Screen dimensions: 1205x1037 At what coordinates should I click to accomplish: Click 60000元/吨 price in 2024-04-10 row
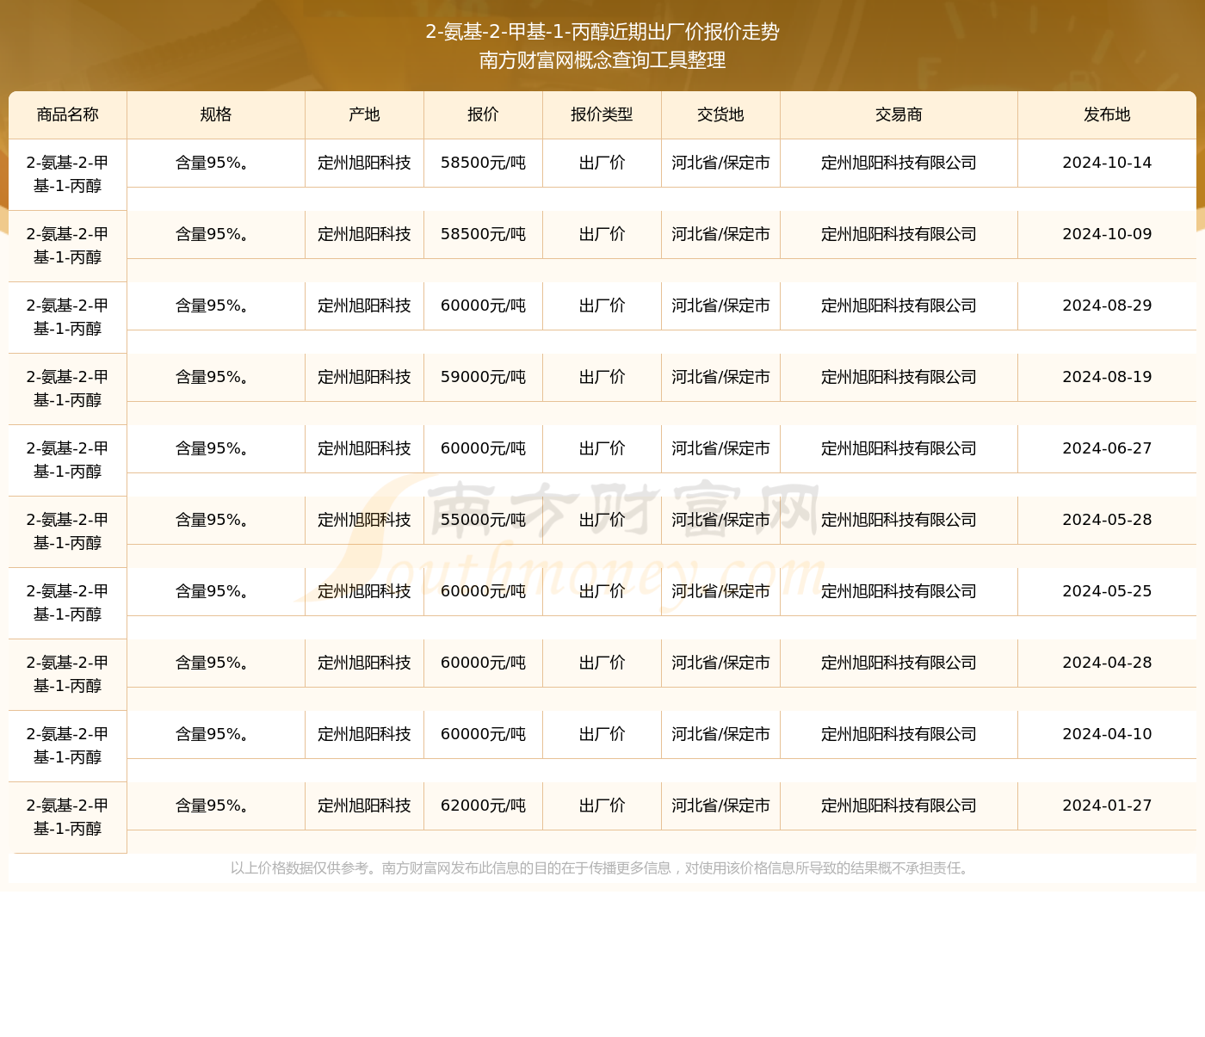(483, 734)
